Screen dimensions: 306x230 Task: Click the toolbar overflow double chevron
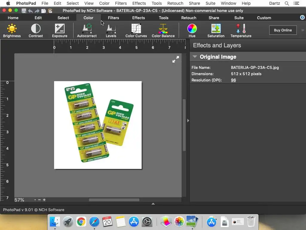click(302, 30)
